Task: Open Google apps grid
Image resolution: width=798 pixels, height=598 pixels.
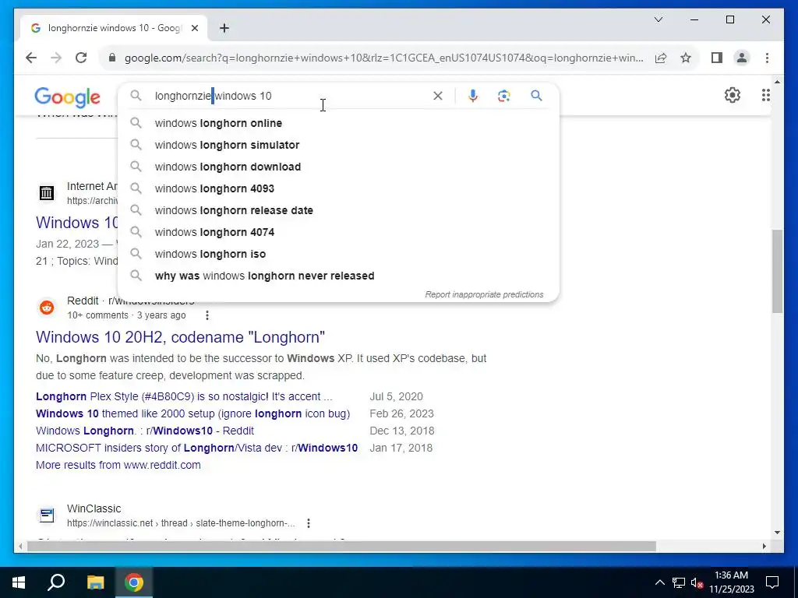Action: [765, 95]
